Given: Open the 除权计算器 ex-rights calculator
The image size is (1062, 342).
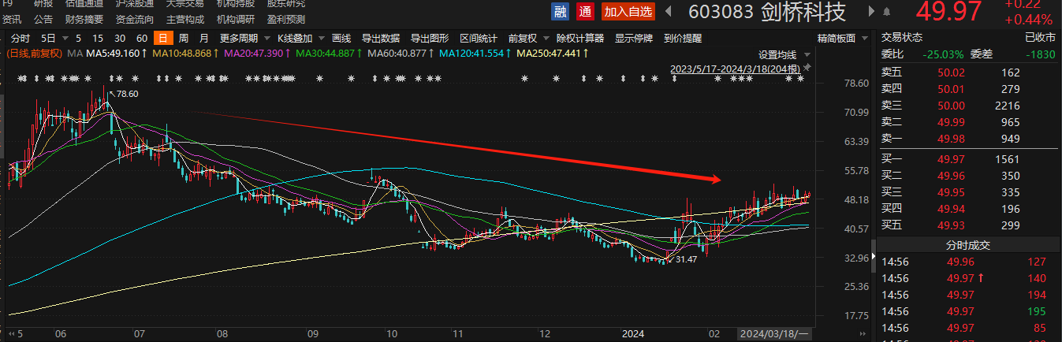Looking at the screenshot, I should (580, 39).
